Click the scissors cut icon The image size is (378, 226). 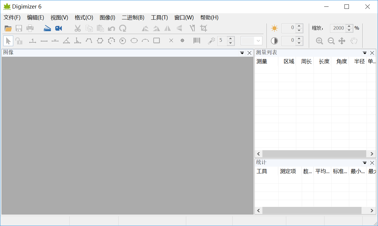(78, 29)
